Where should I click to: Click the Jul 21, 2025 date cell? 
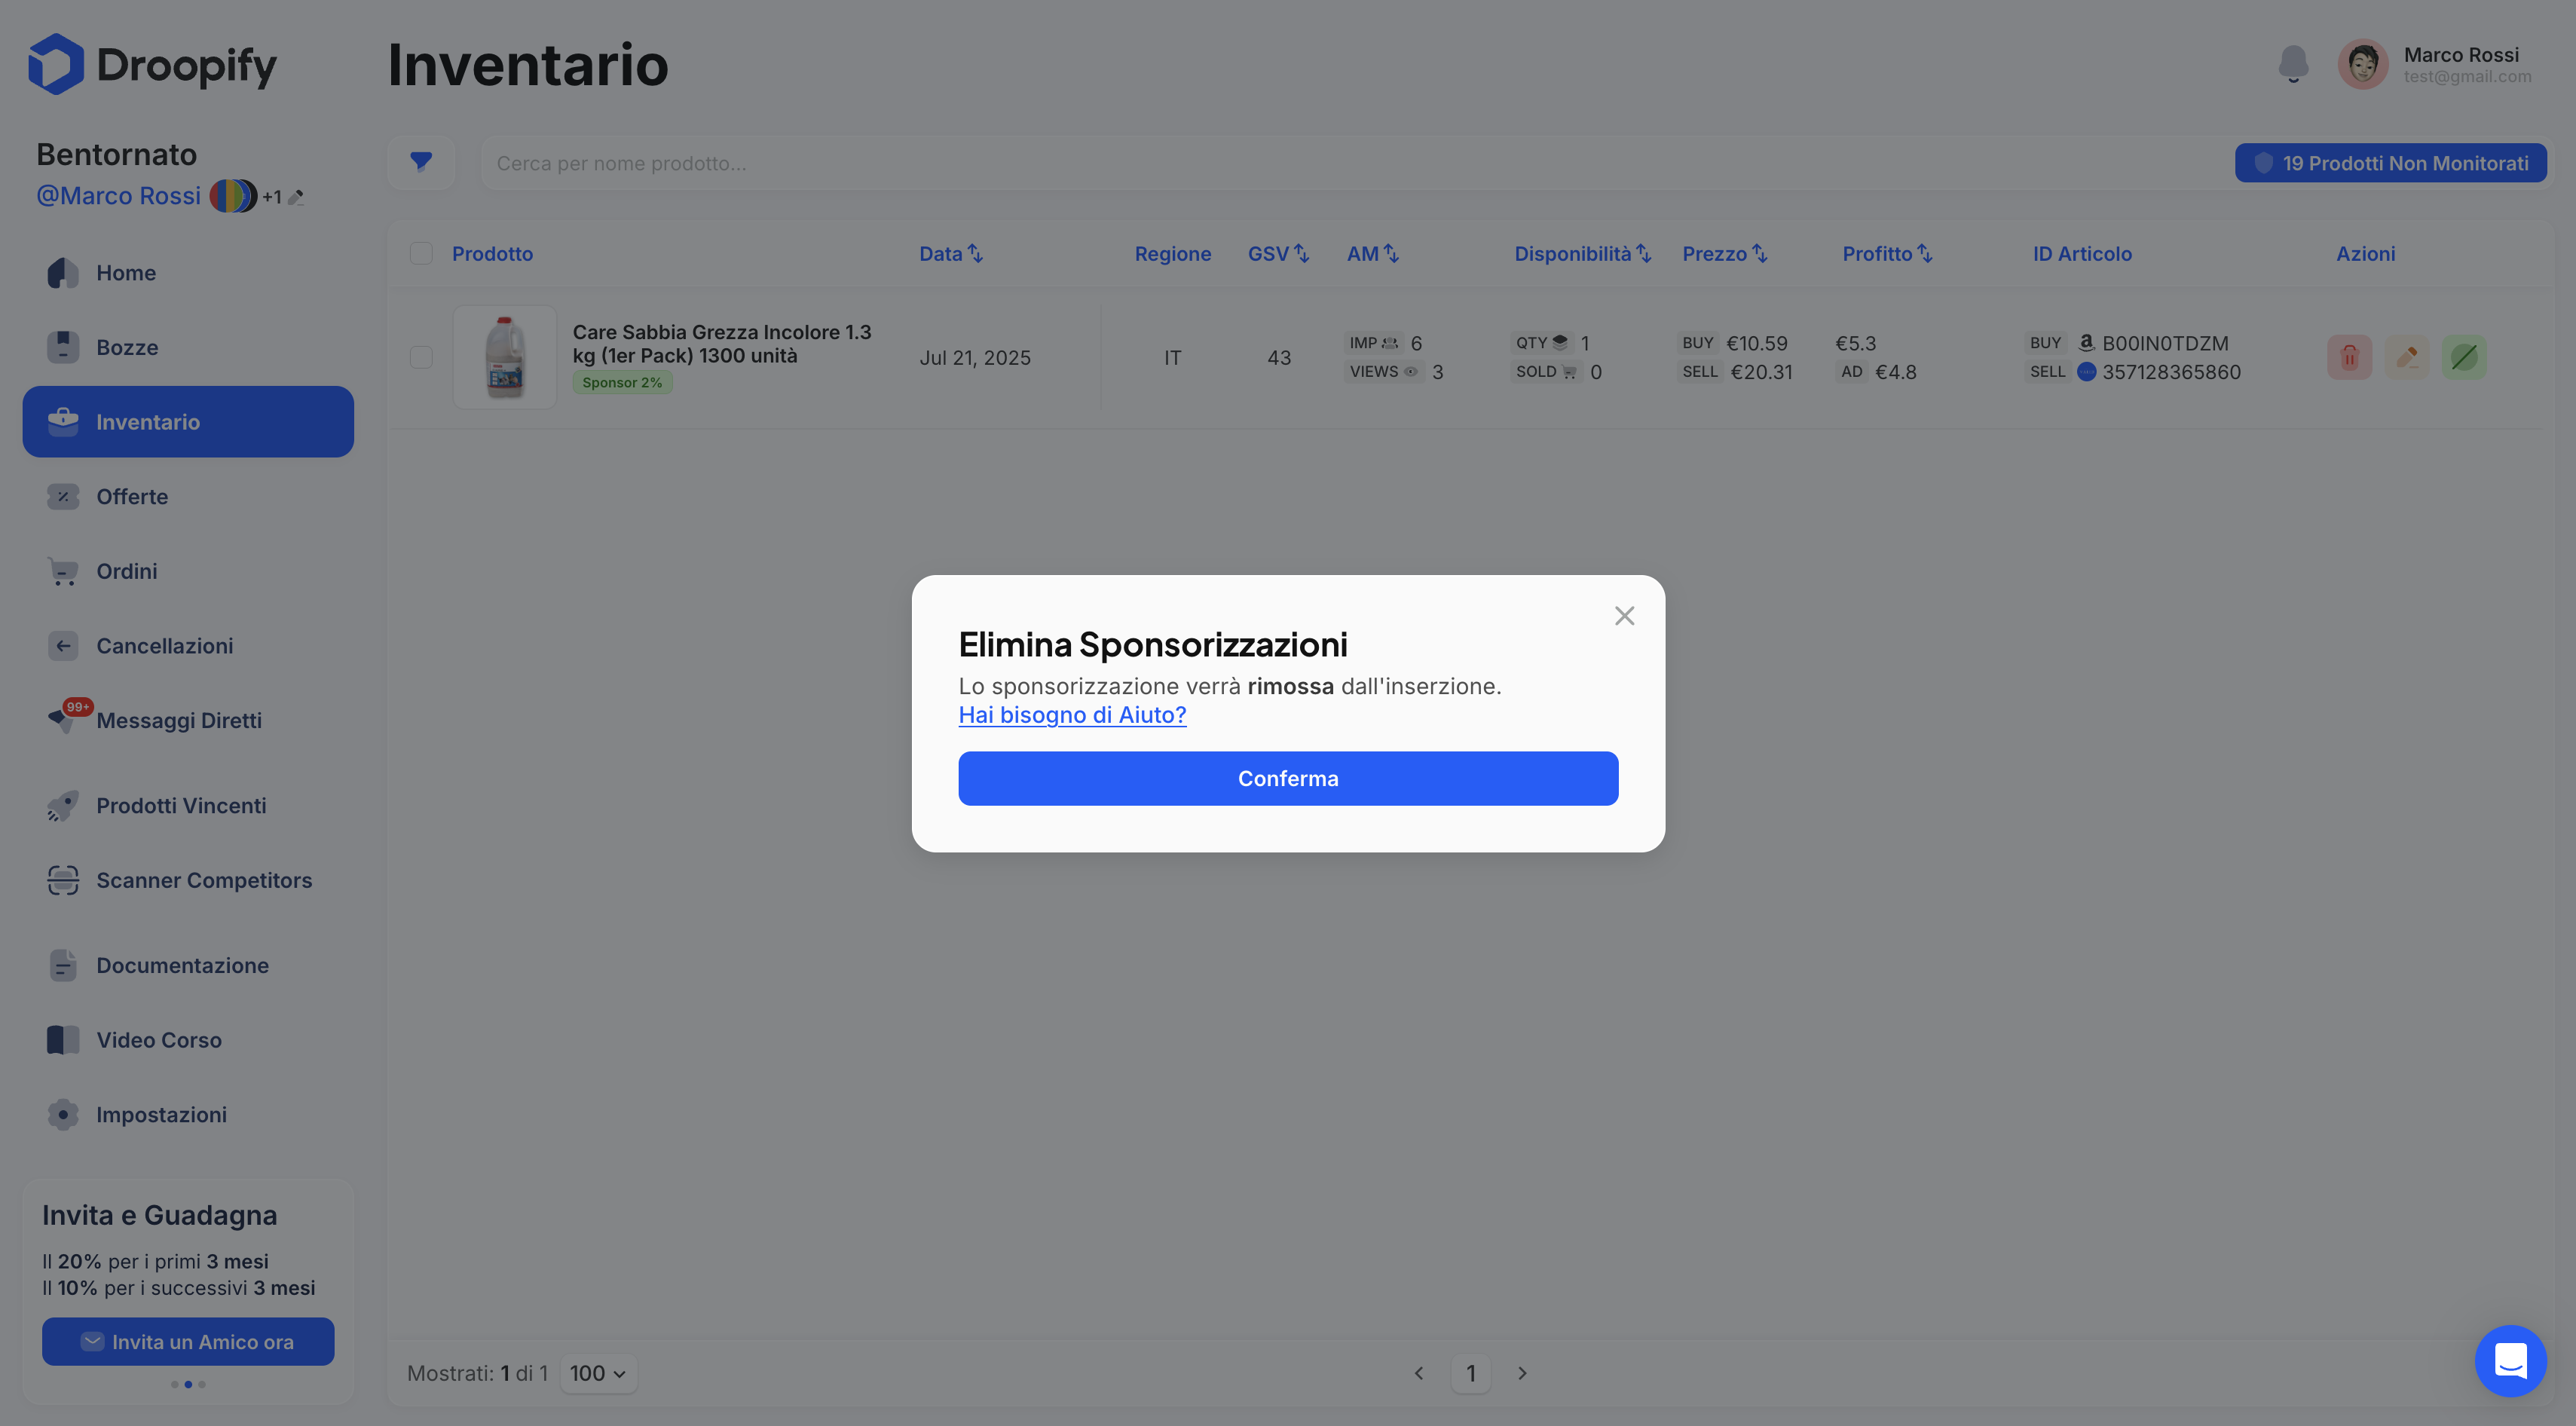tap(975, 358)
